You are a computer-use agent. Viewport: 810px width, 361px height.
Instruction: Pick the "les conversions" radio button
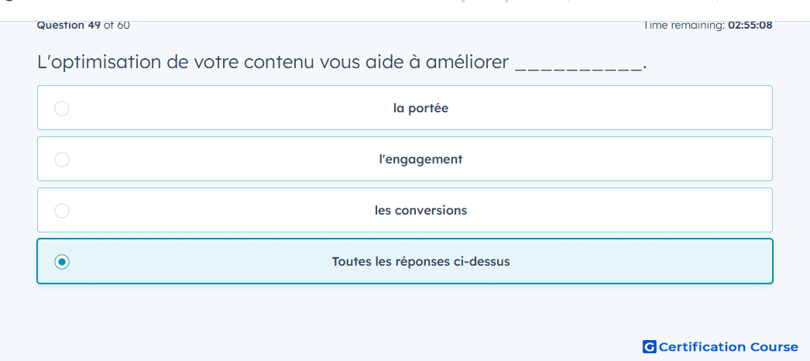(x=62, y=211)
